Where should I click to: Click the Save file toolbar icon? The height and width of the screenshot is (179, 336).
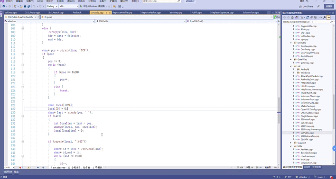pos(25,6)
